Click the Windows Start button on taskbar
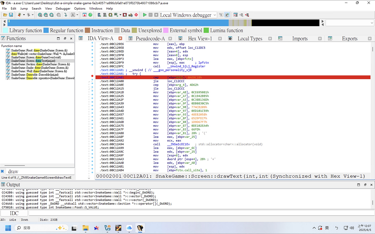 click(x=8, y=228)
